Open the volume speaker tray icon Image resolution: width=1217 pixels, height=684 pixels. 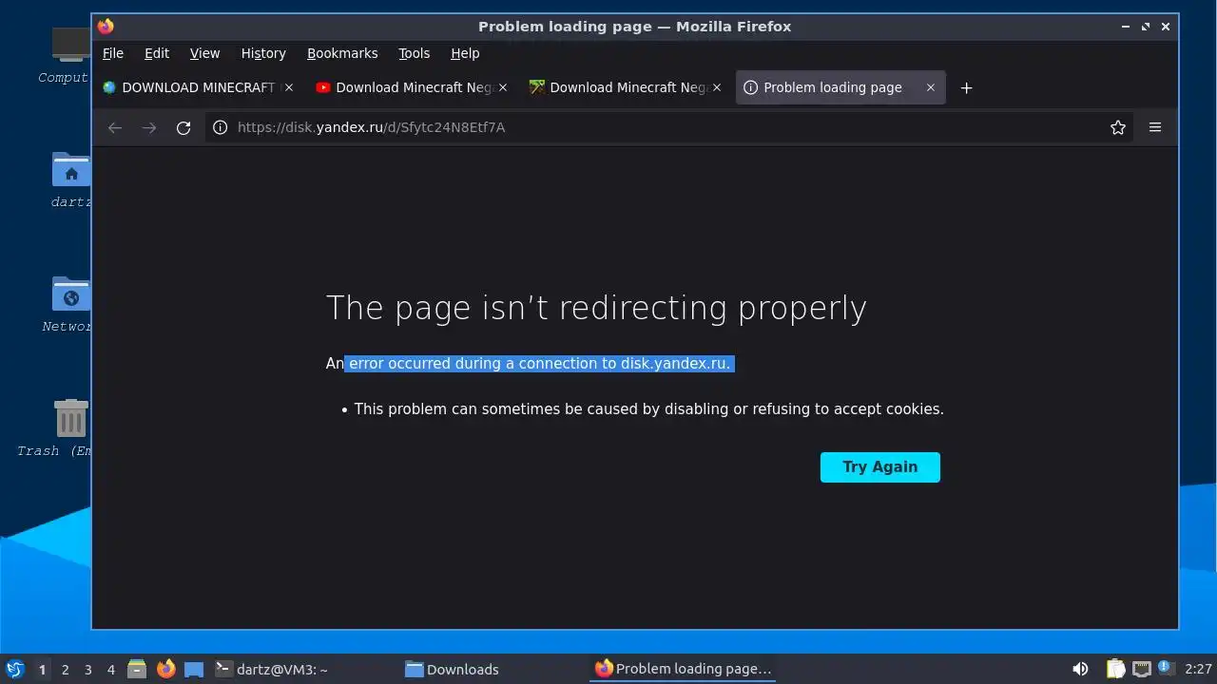point(1080,669)
